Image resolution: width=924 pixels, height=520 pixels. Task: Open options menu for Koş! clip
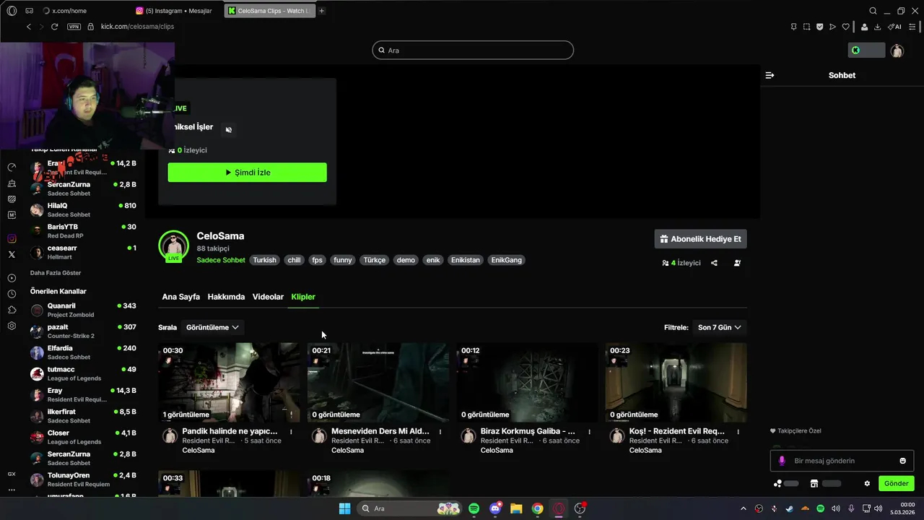tap(738, 432)
